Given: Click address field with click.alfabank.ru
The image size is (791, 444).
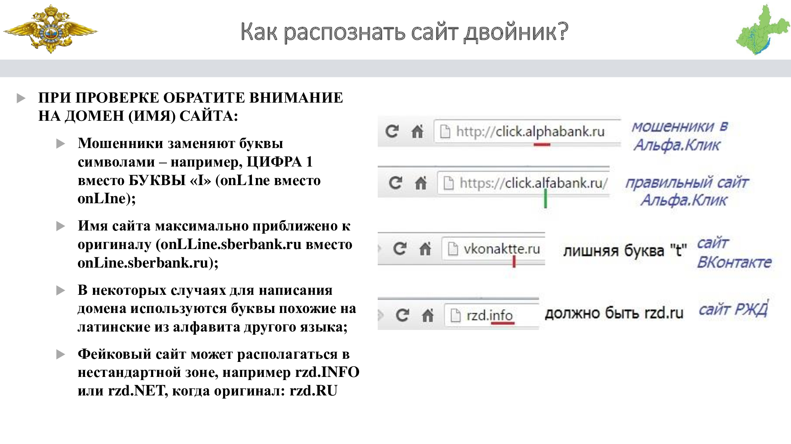Looking at the screenshot, I should click(523, 183).
